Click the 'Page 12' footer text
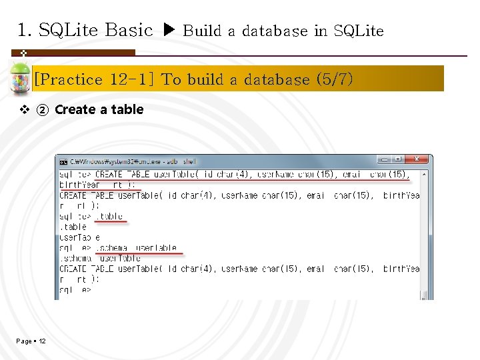Screen dimensions: 480x360 pos(31,341)
